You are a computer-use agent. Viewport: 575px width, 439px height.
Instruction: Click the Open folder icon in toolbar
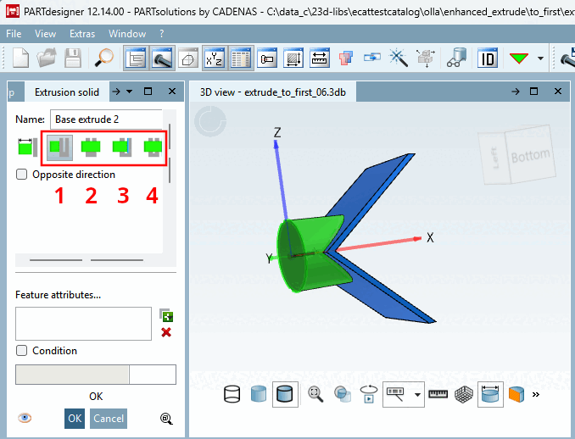click(x=47, y=58)
